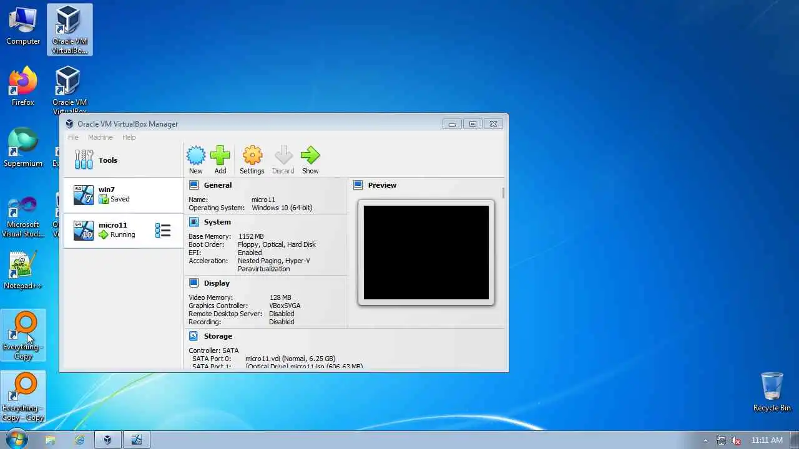Image resolution: width=799 pixels, height=449 pixels.
Task: Click the Internet Explorer taskbar icon
Action: pos(80,440)
